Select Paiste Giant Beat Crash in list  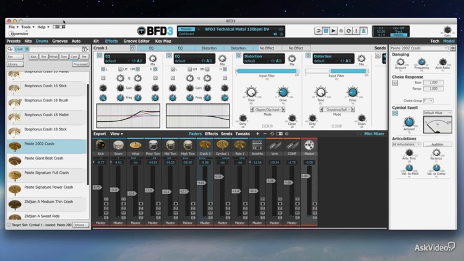pos(44,158)
